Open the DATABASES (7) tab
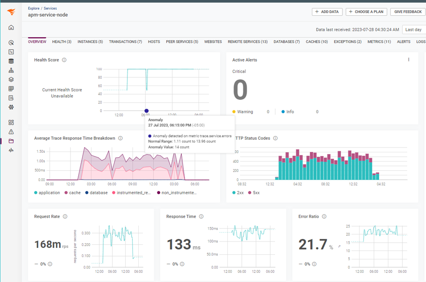This screenshot has width=426, height=282. pos(286,42)
